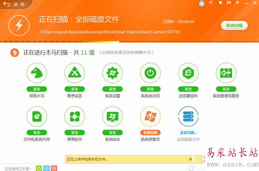The width and height of the screenshot is (259, 171).
Task: Click the share icon in title bar
Action: point(211,3)
